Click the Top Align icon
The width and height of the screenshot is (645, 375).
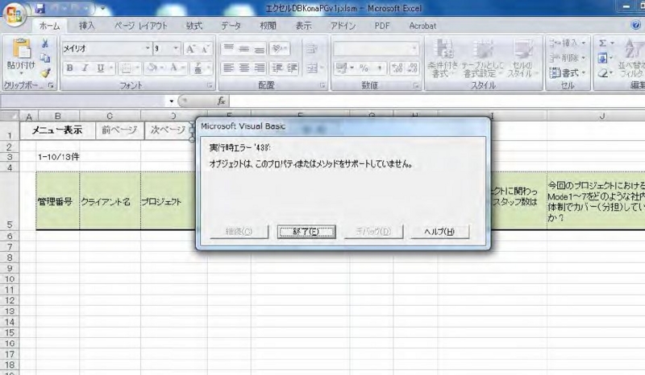[229, 49]
